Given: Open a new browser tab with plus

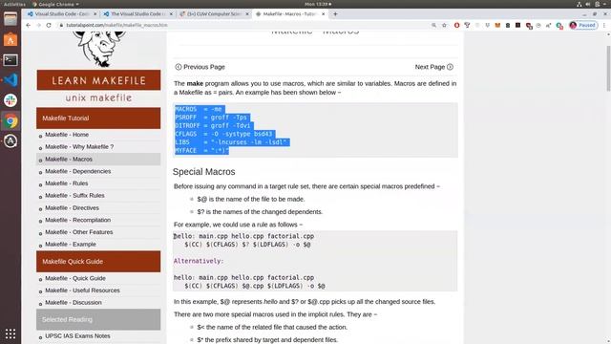Looking at the screenshot, I should (335, 14).
